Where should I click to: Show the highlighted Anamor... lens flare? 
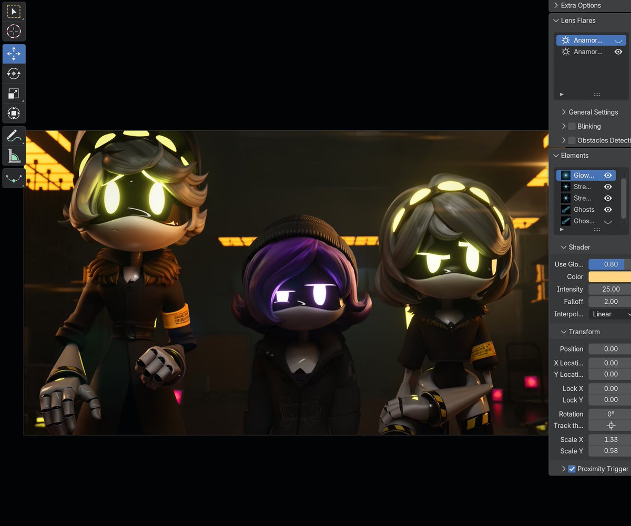click(618, 40)
